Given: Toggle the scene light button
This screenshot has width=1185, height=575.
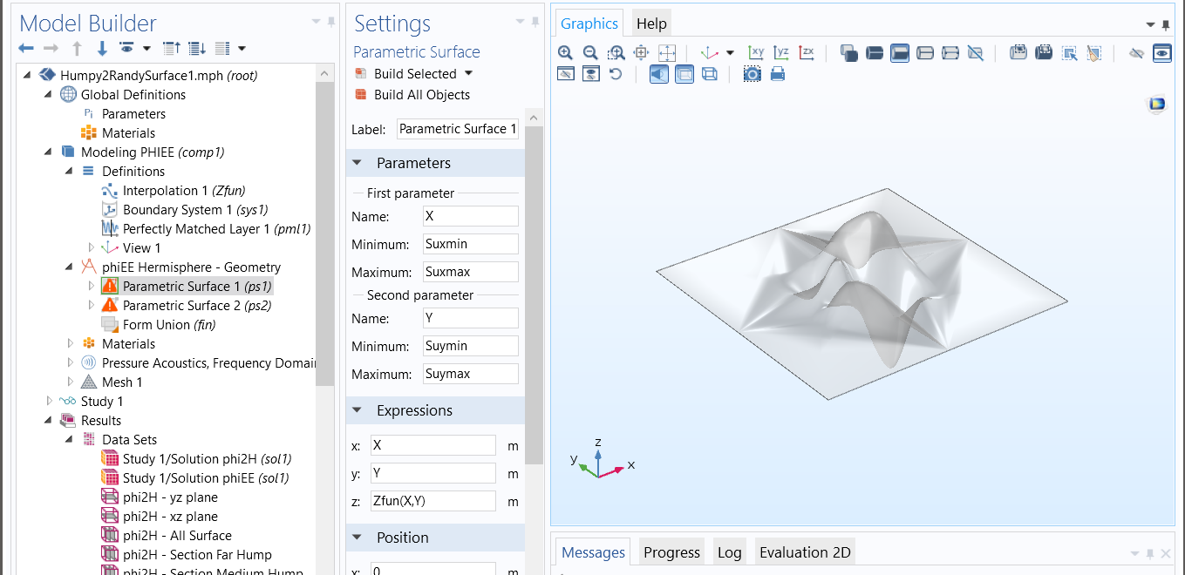Looking at the screenshot, I should tap(659, 75).
